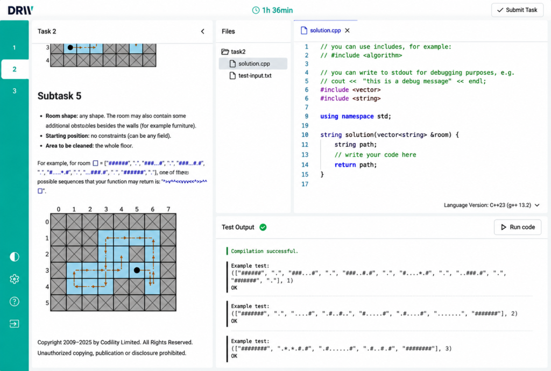This screenshot has width=551, height=371.
Task: Click the timer clock icon
Action: 256,10
